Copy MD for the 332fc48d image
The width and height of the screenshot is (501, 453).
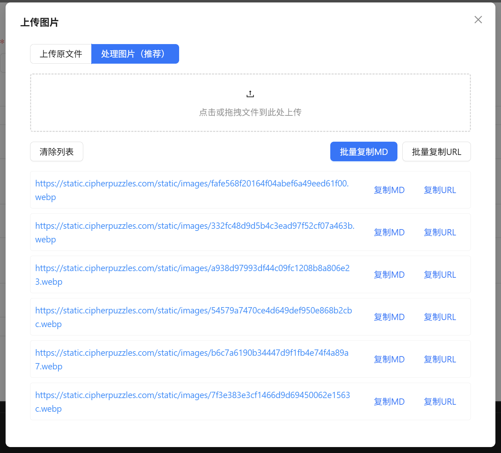tap(389, 233)
